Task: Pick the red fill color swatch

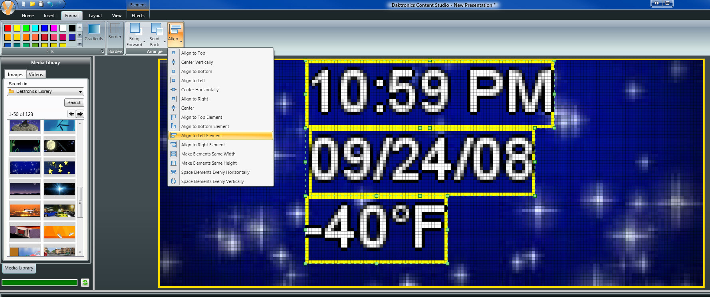Action: coord(8,28)
